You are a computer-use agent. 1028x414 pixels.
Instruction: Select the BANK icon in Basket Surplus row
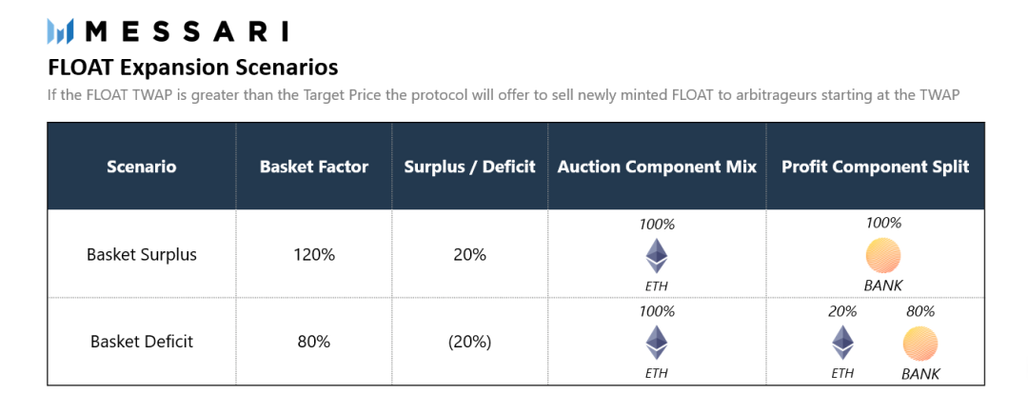click(883, 256)
